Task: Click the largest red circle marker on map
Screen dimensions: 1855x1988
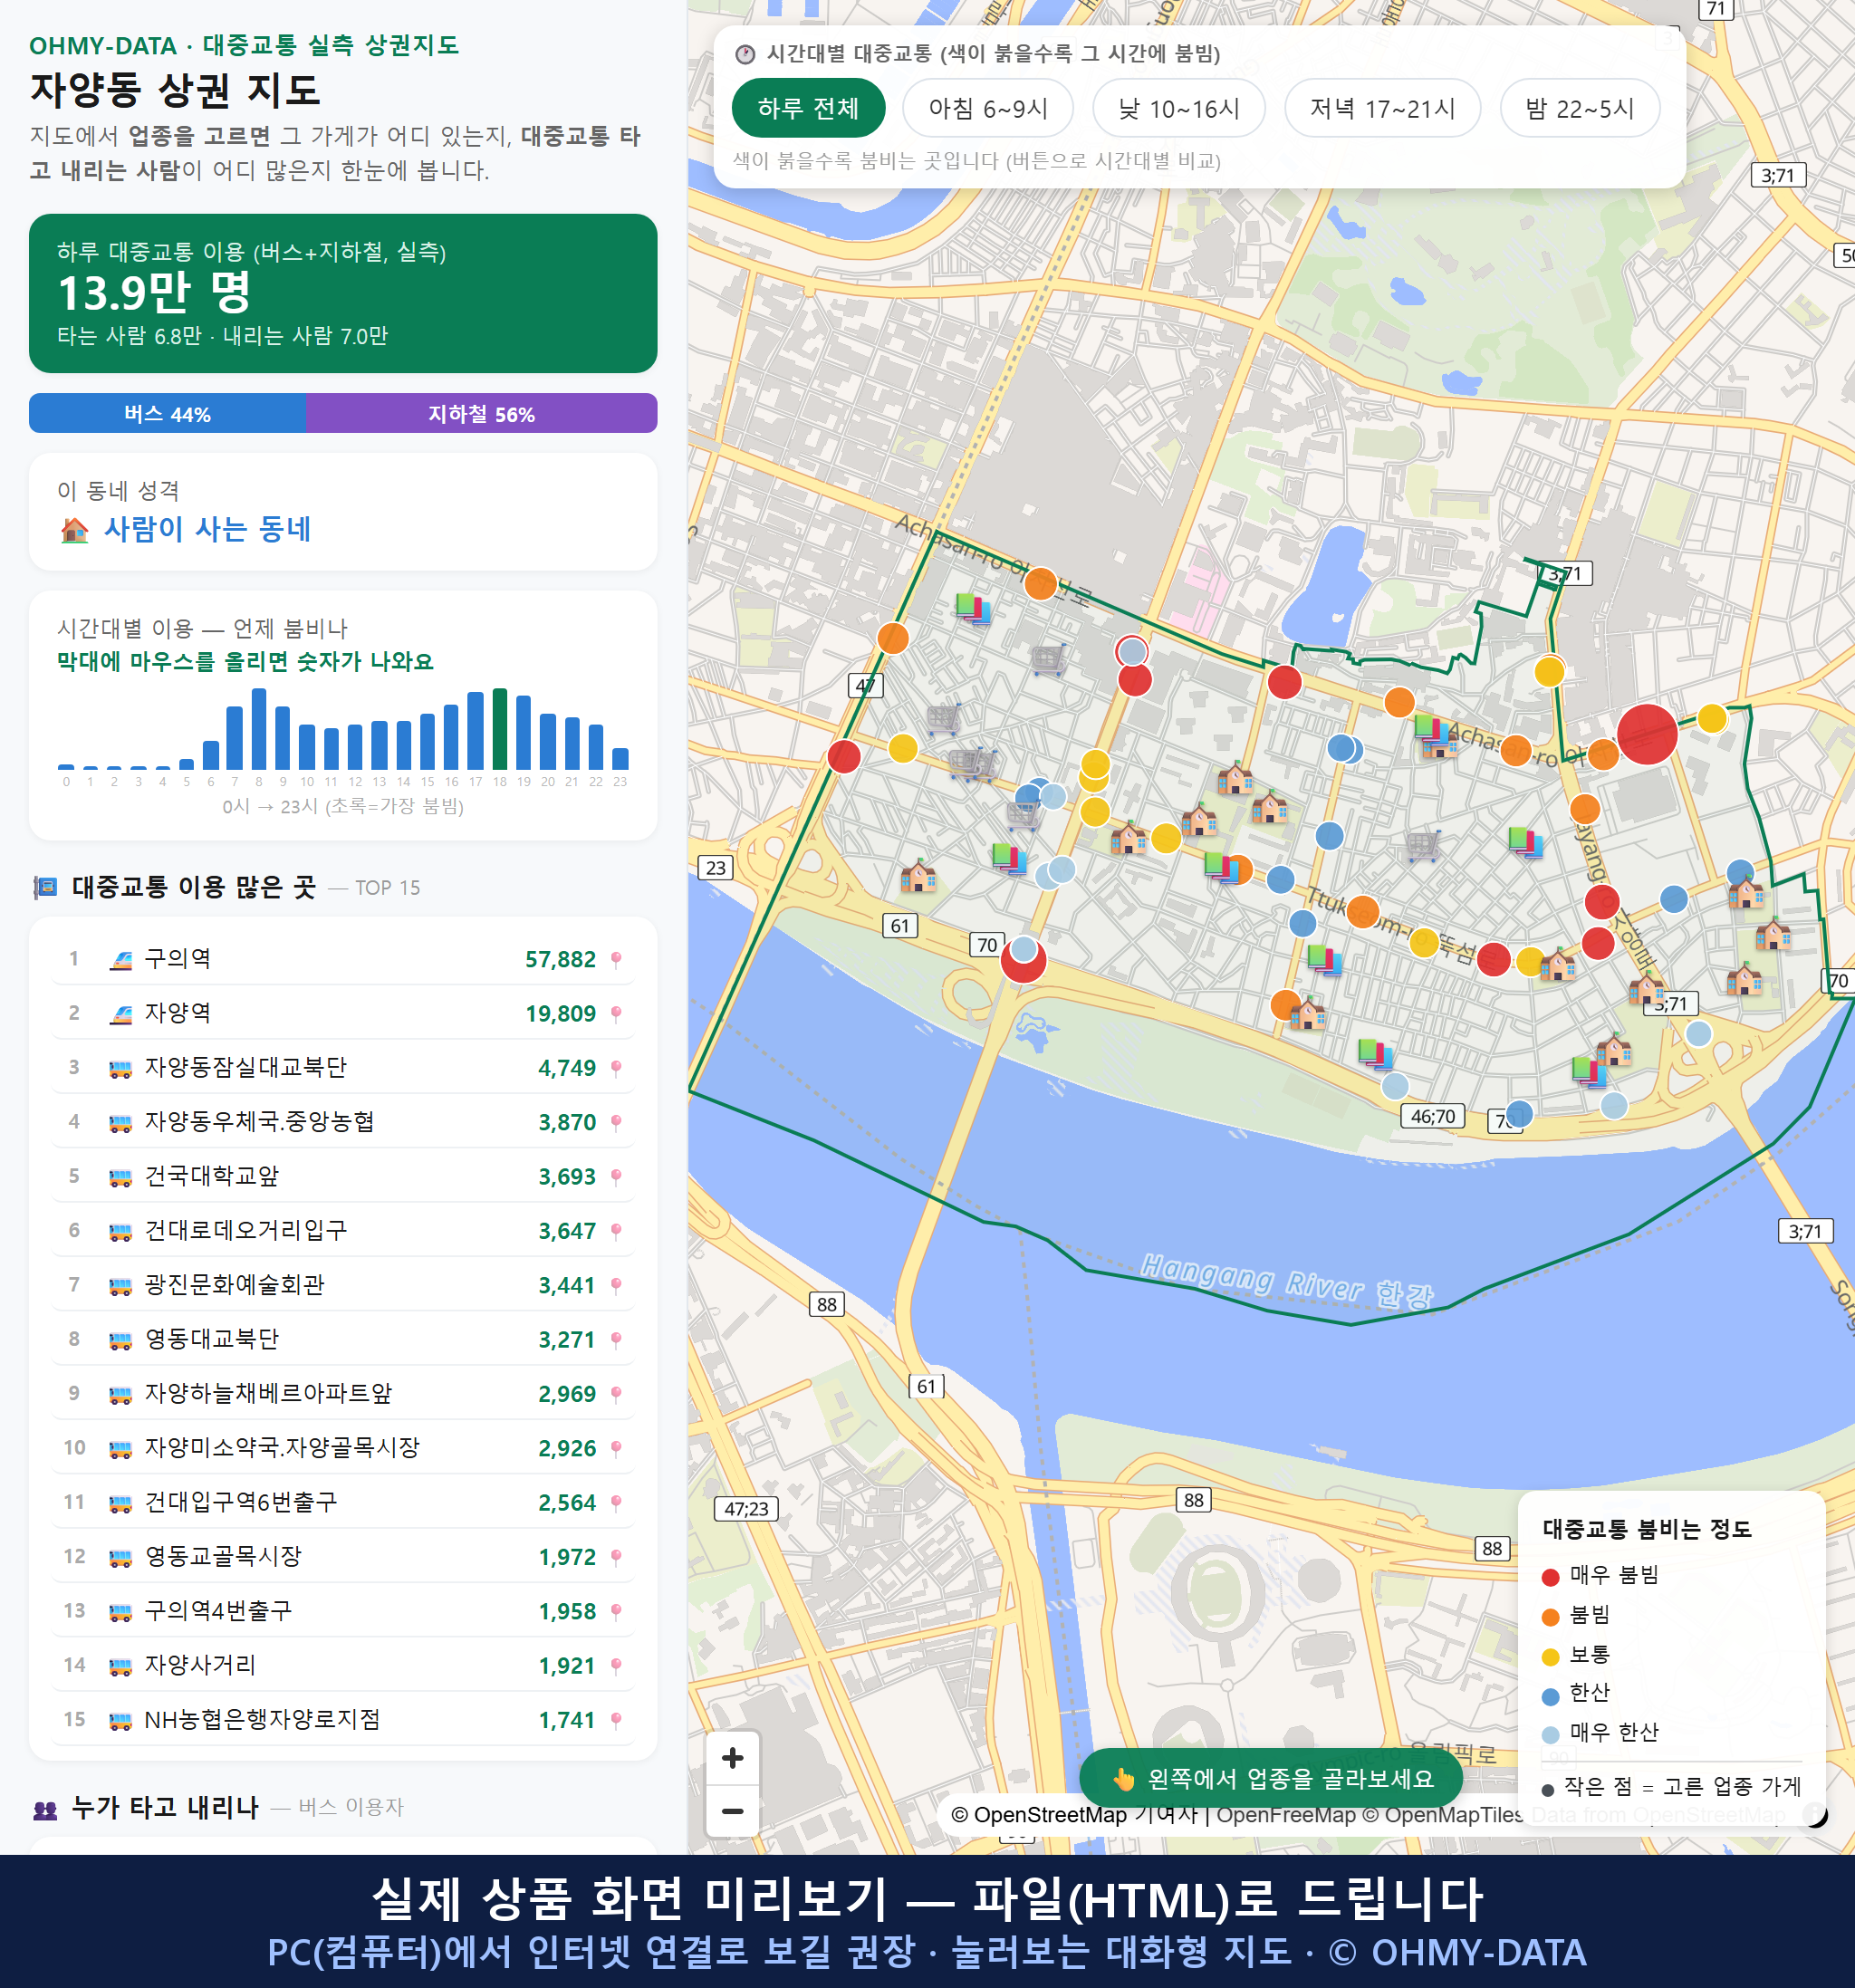Action: [1646, 734]
